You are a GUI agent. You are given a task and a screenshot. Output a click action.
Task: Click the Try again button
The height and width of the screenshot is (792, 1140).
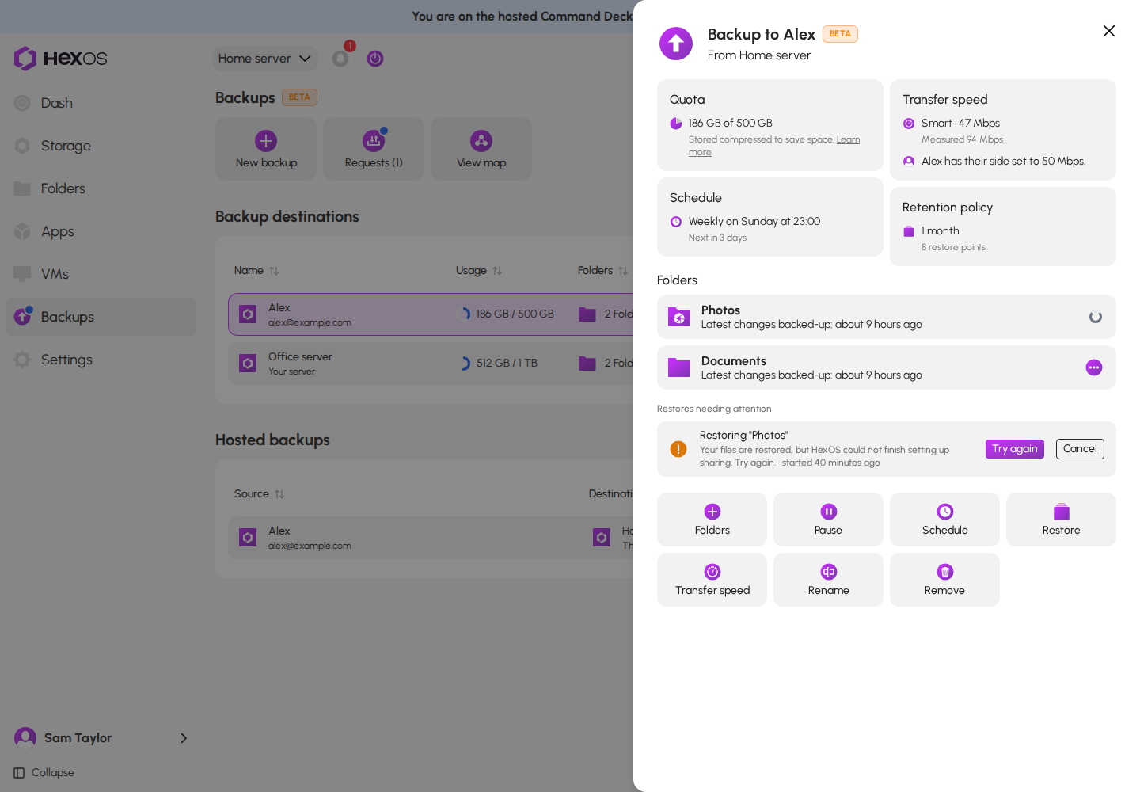(x=1015, y=449)
